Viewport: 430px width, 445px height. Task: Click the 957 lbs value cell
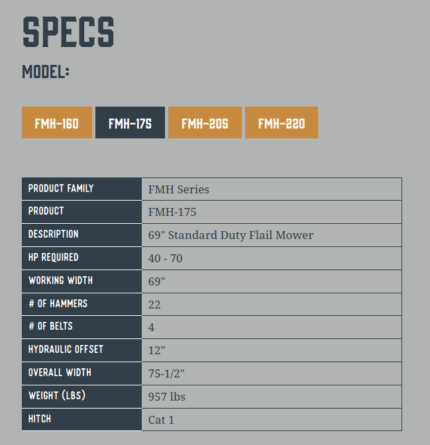(167, 397)
